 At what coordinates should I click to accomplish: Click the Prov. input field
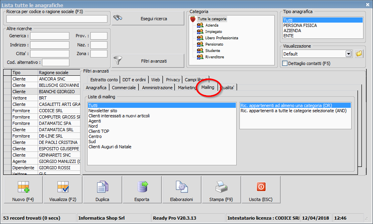(99, 36)
